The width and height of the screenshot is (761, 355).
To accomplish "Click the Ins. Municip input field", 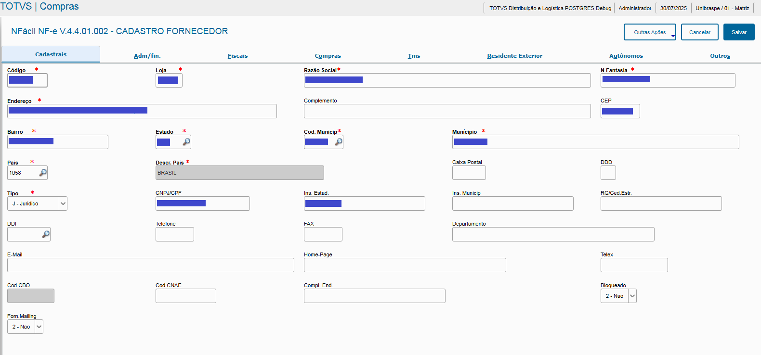I will tap(513, 203).
